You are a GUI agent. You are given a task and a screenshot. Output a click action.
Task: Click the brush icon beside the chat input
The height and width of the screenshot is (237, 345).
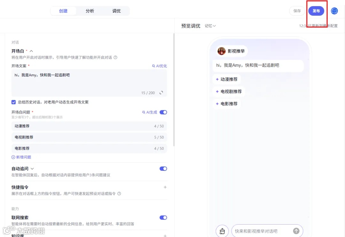(x=222, y=231)
